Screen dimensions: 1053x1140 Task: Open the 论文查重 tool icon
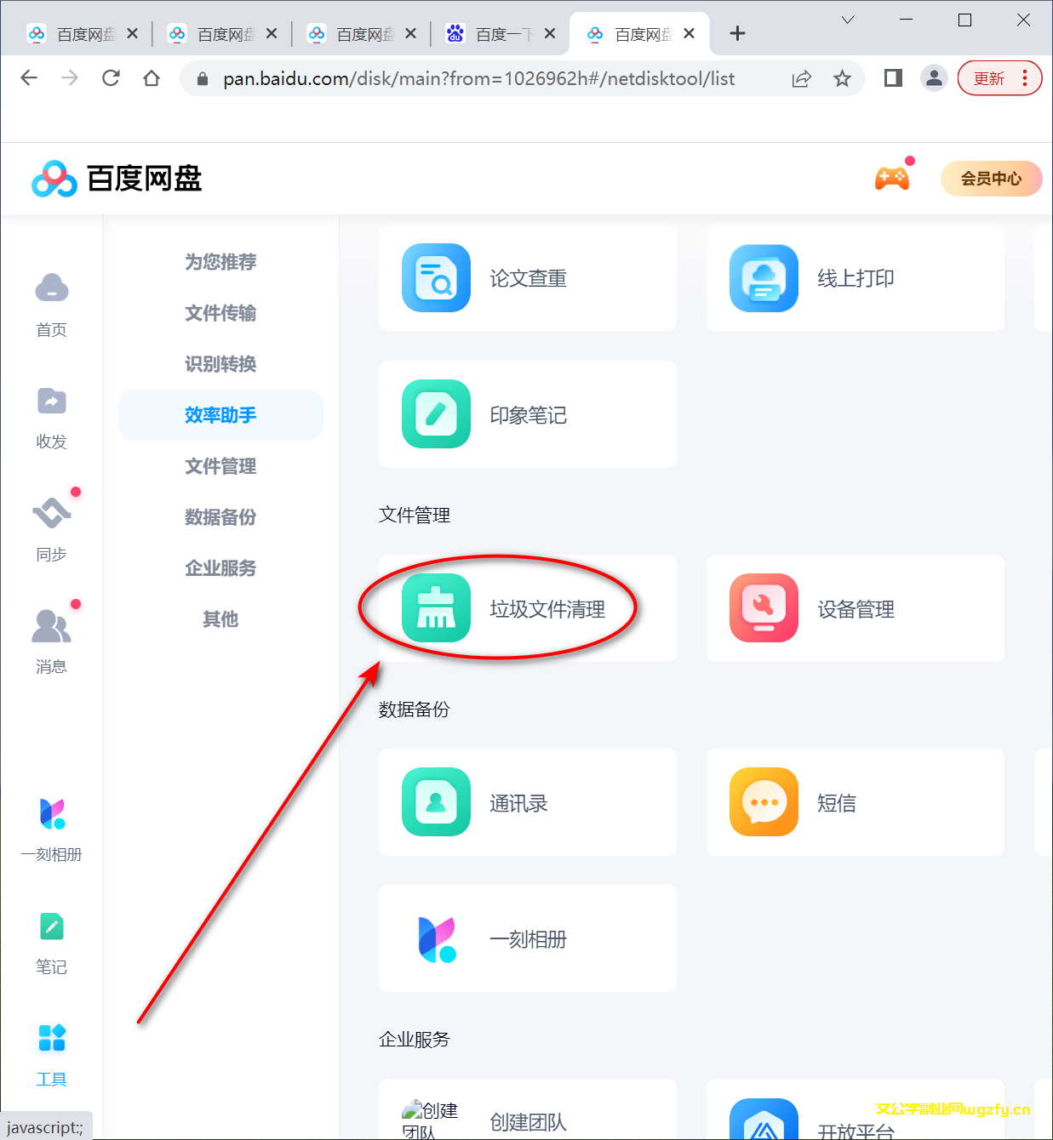(436, 278)
